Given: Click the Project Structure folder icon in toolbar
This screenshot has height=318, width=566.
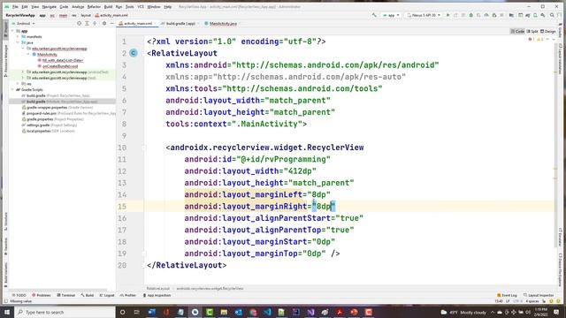Looking at the screenshot, I should pyautogui.click(x=511, y=15).
